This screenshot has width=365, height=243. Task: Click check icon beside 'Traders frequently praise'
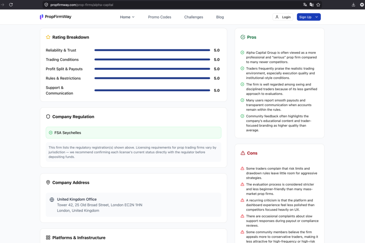(x=243, y=68)
